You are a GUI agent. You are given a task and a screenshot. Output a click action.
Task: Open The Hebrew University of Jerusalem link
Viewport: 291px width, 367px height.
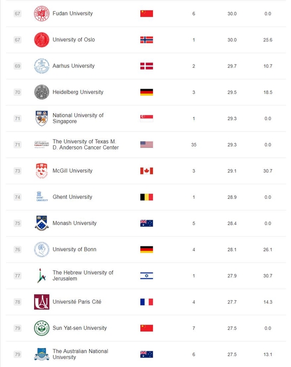click(83, 275)
